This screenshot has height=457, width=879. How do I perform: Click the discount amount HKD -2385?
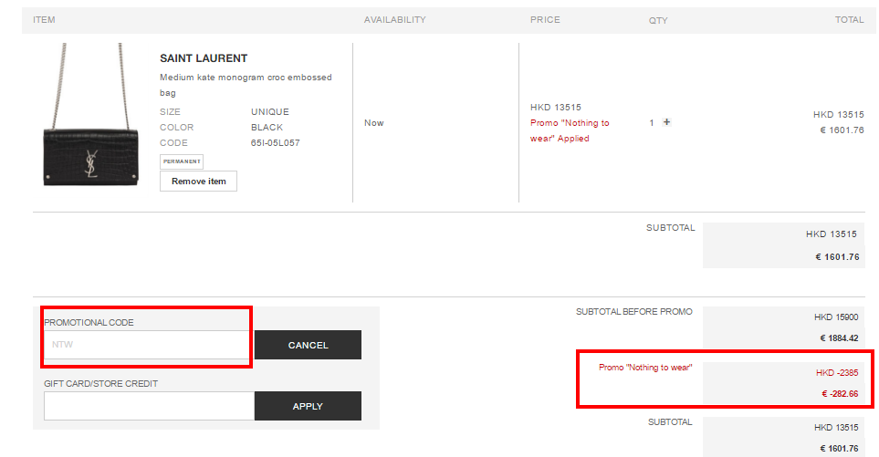click(x=837, y=372)
